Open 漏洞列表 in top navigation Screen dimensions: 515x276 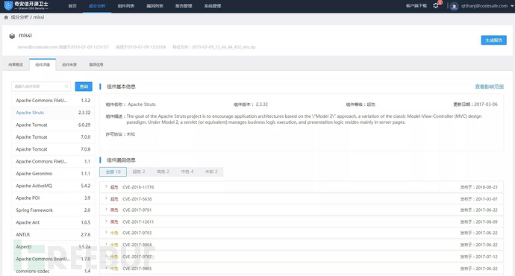[x=154, y=6]
